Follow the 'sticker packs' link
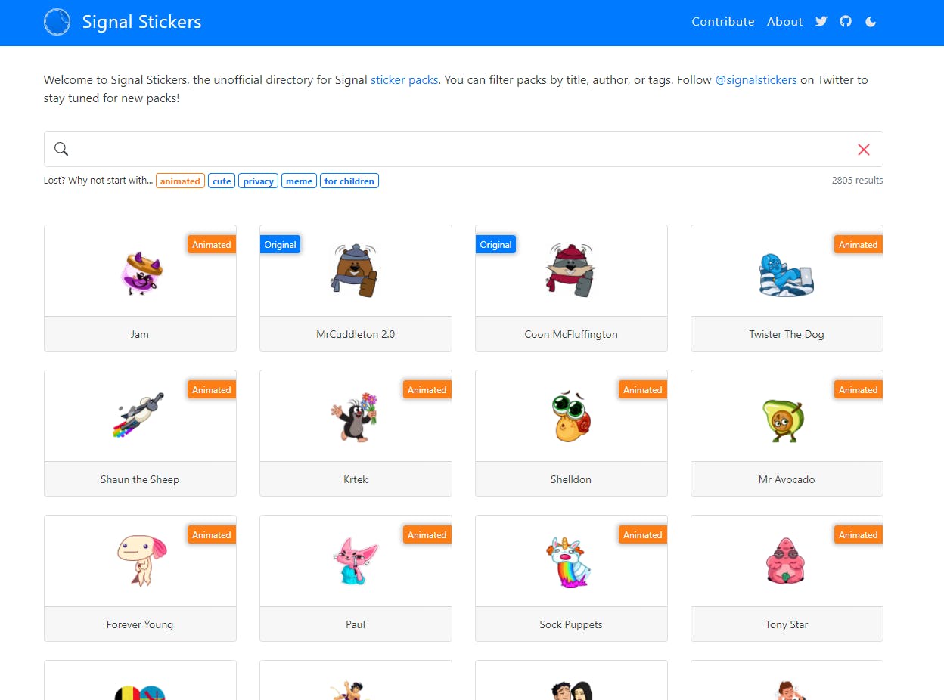 tap(404, 79)
